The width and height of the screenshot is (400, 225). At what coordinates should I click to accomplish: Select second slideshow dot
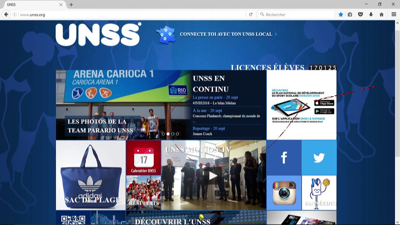pos(168,134)
